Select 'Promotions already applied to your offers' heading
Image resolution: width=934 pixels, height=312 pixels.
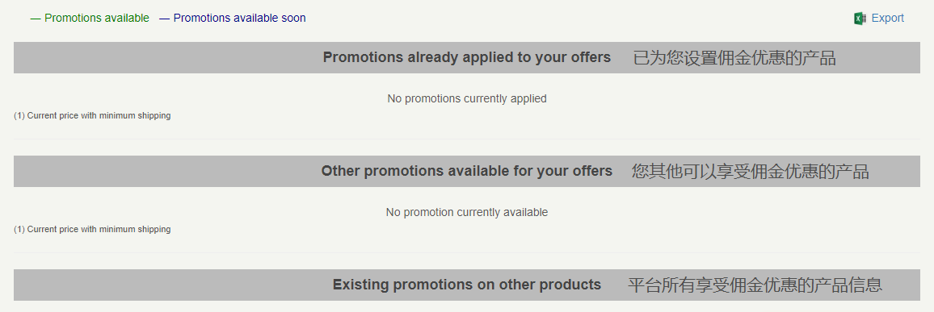pyautogui.click(x=466, y=57)
